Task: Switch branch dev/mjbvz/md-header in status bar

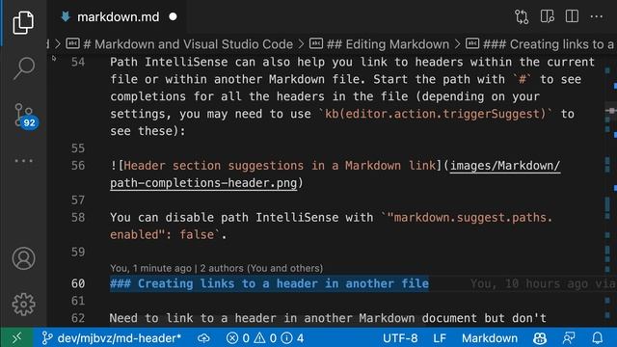Action: [112, 338]
